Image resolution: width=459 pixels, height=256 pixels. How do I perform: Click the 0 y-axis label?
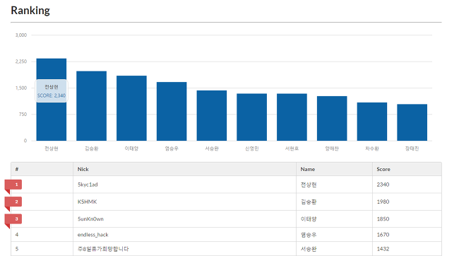pyautogui.click(x=25, y=141)
